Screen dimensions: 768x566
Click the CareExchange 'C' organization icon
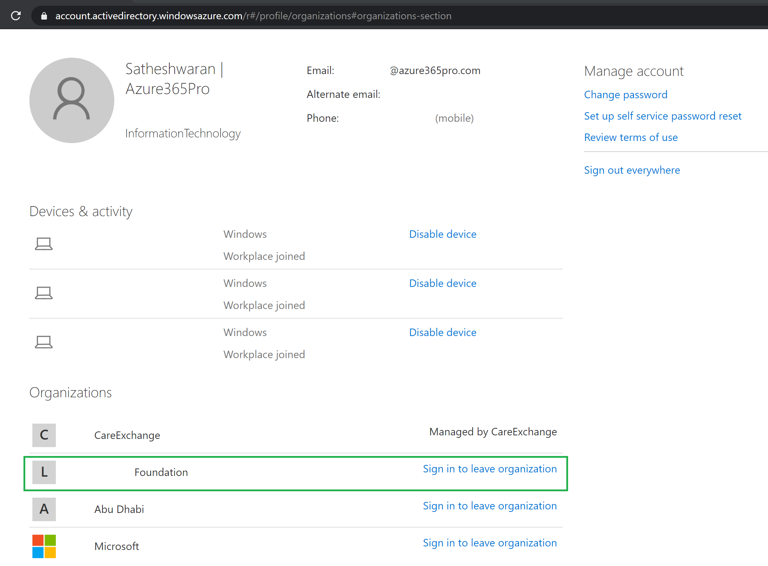pos(44,435)
